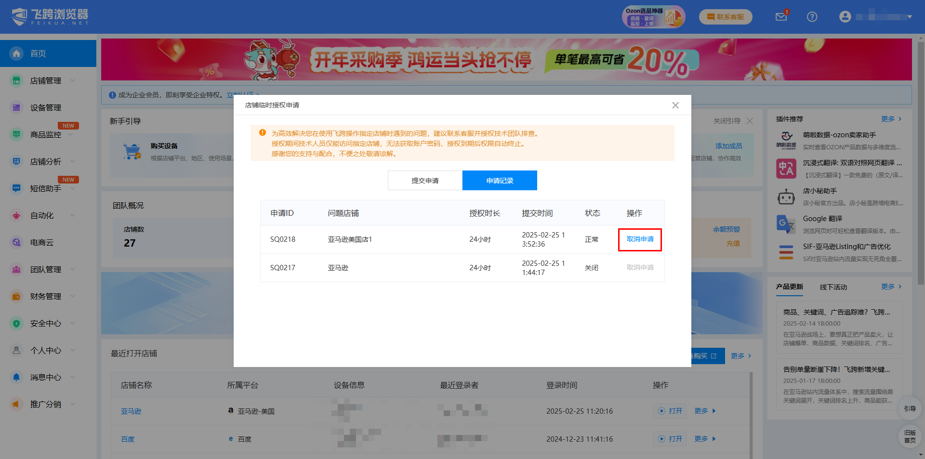This screenshot has height=459, width=925.
Task: Click the user avatar icon
Action: coord(845,17)
